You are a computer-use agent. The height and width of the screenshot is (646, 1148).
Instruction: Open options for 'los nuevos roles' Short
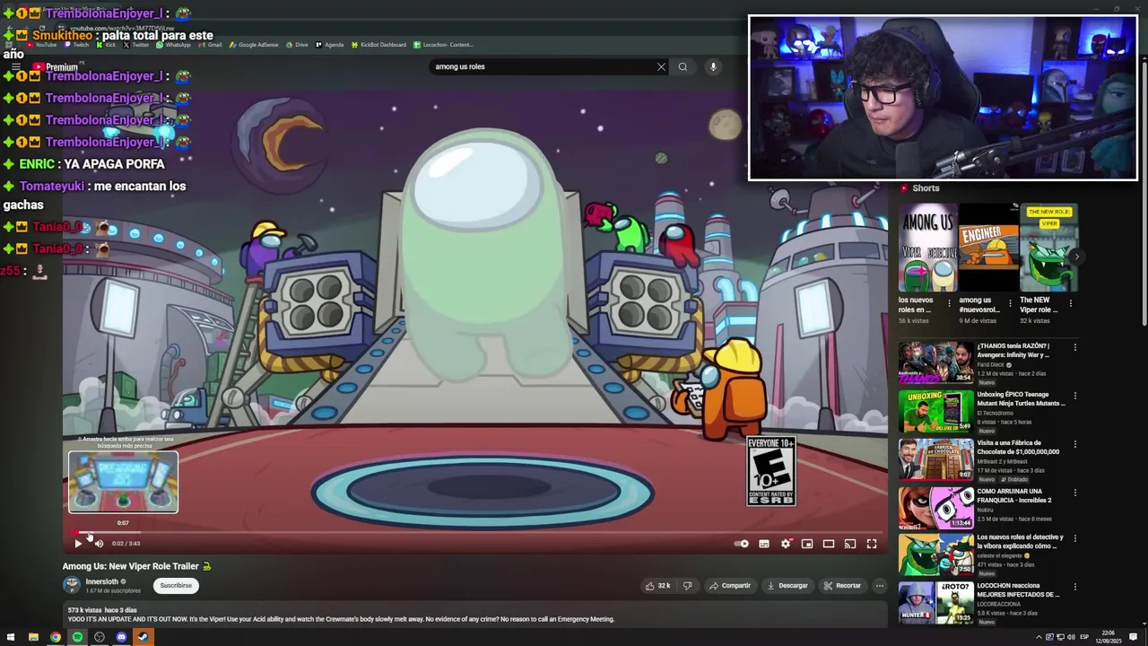tap(950, 304)
